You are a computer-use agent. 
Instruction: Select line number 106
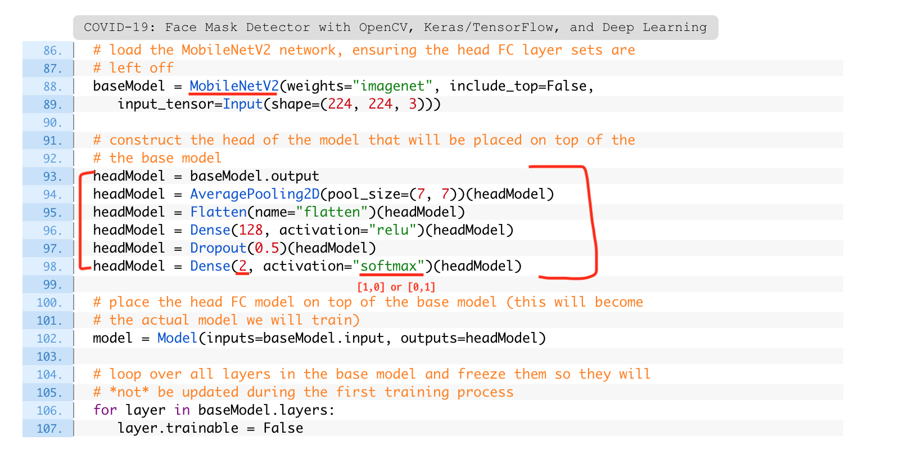pyautogui.click(x=49, y=411)
